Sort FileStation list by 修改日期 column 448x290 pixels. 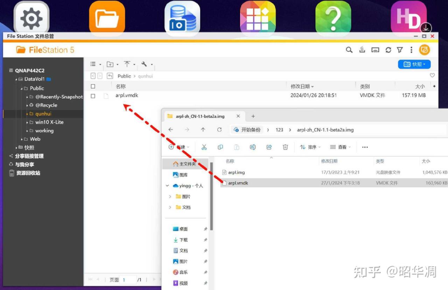coord(302,86)
